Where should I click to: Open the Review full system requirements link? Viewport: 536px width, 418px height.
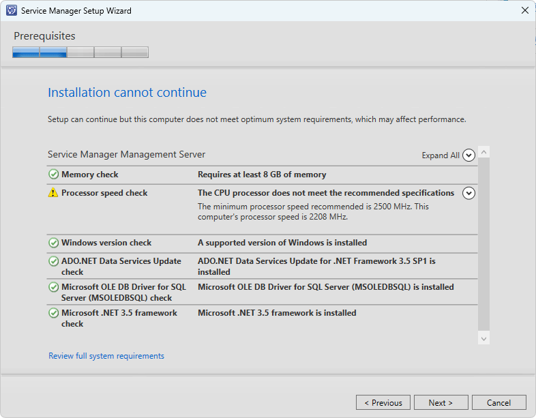106,356
